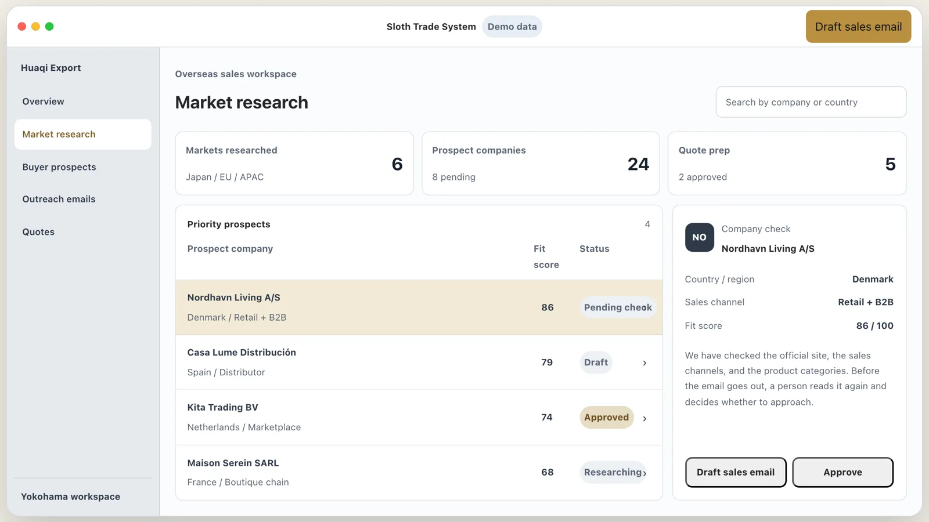Click Draft sales email in Company check panel
The height and width of the screenshot is (522, 929).
point(736,472)
